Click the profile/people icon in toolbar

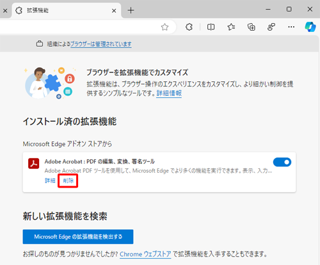271,27
